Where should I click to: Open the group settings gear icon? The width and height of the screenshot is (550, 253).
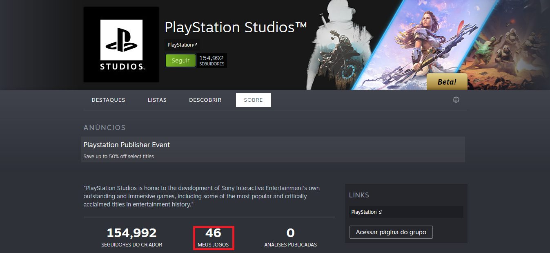coord(456,99)
